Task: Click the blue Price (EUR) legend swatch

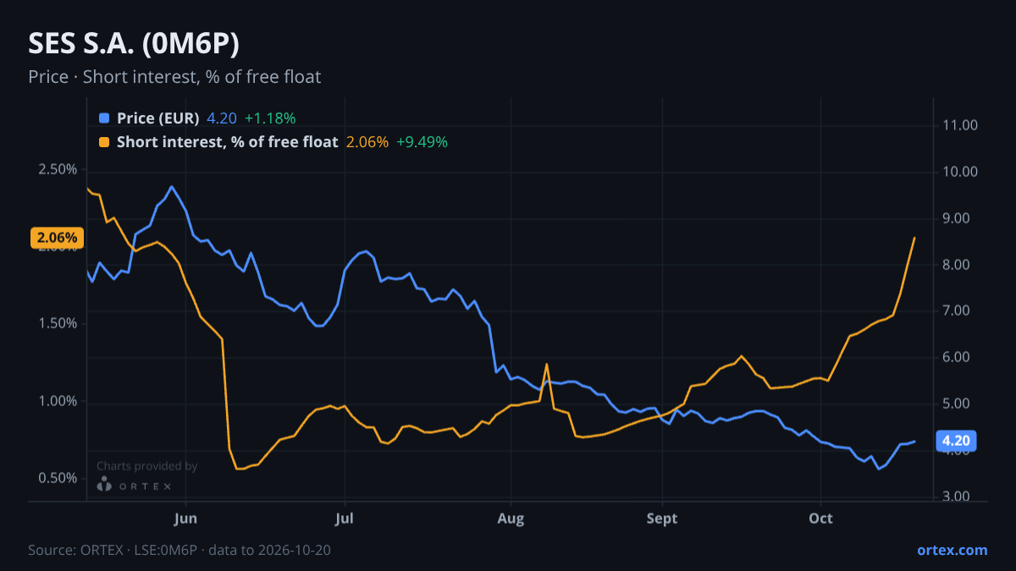Action: (x=104, y=118)
